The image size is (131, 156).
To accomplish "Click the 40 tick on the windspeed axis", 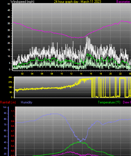I will click(9, 17).
